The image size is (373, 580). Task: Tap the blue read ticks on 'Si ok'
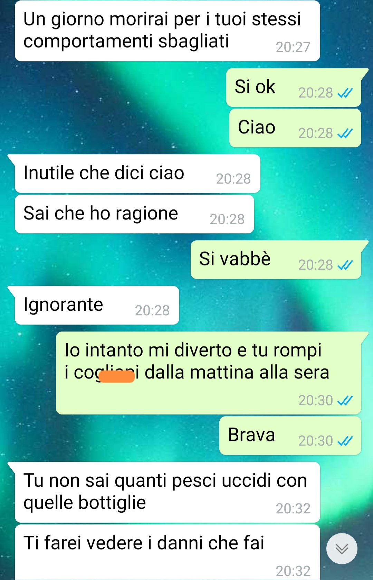pyautogui.click(x=345, y=93)
